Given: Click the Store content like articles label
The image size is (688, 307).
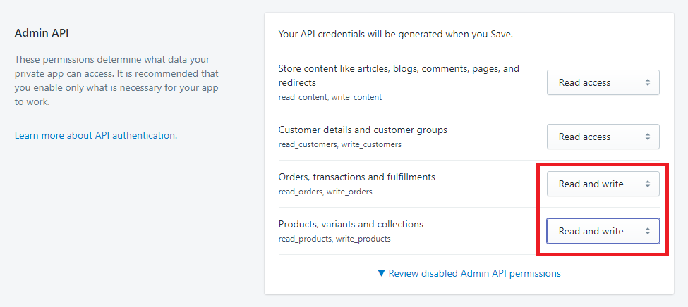Looking at the screenshot, I should click(399, 75).
